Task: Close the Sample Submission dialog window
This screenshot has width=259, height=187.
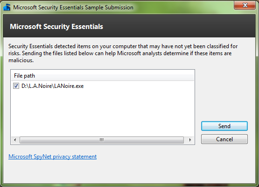Action: (245, 6)
